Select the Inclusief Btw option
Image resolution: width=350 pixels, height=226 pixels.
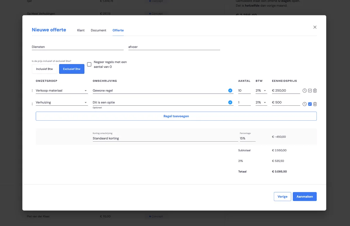(44, 69)
